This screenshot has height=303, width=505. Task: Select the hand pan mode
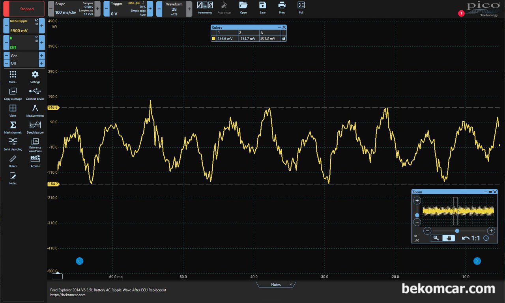(449, 238)
